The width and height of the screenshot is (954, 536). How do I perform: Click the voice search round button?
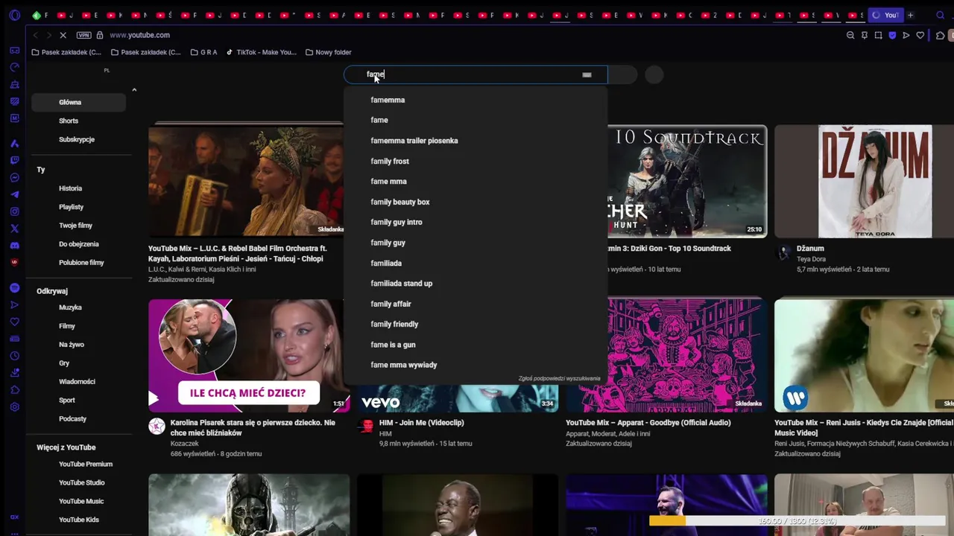[x=654, y=74]
